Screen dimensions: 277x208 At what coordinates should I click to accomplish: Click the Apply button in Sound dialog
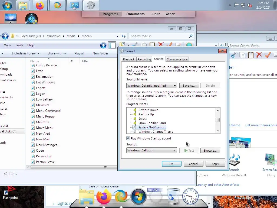tap(215, 164)
